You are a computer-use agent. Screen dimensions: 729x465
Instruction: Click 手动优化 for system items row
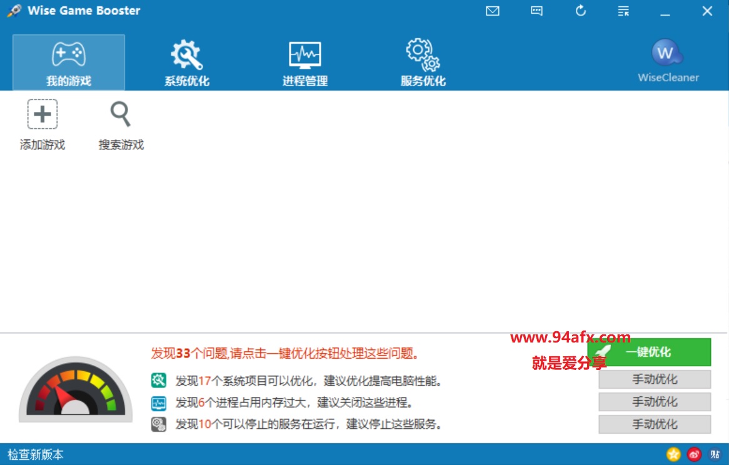coord(655,379)
